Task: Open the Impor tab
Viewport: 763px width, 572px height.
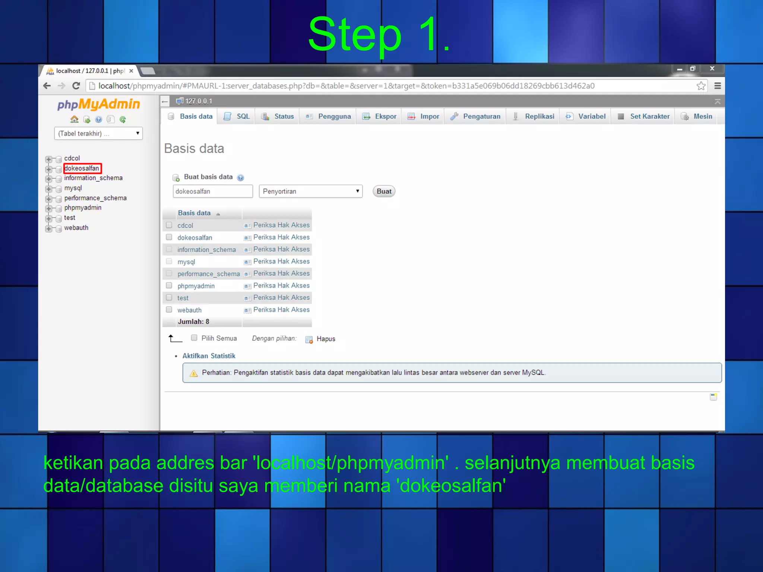Action: [x=423, y=117]
